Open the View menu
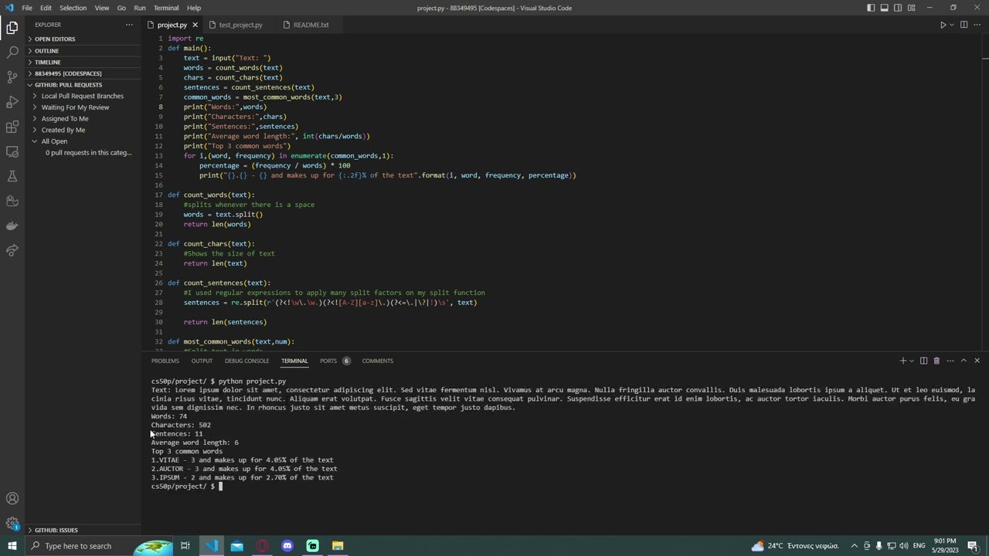The height and width of the screenshot is (556, 989). point(101,8)
